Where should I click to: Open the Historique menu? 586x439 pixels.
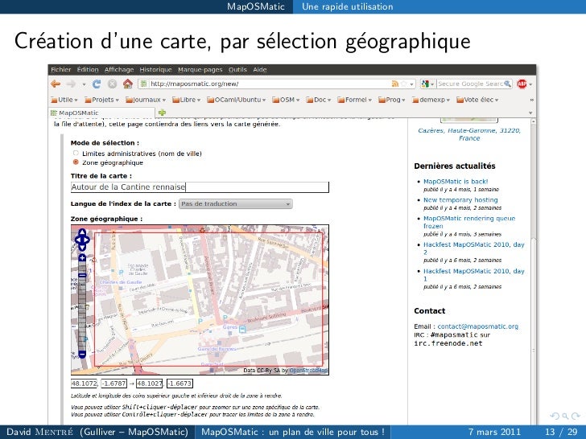(155, 69)
